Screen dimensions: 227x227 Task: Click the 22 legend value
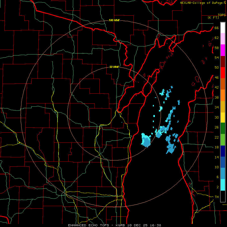217,137
